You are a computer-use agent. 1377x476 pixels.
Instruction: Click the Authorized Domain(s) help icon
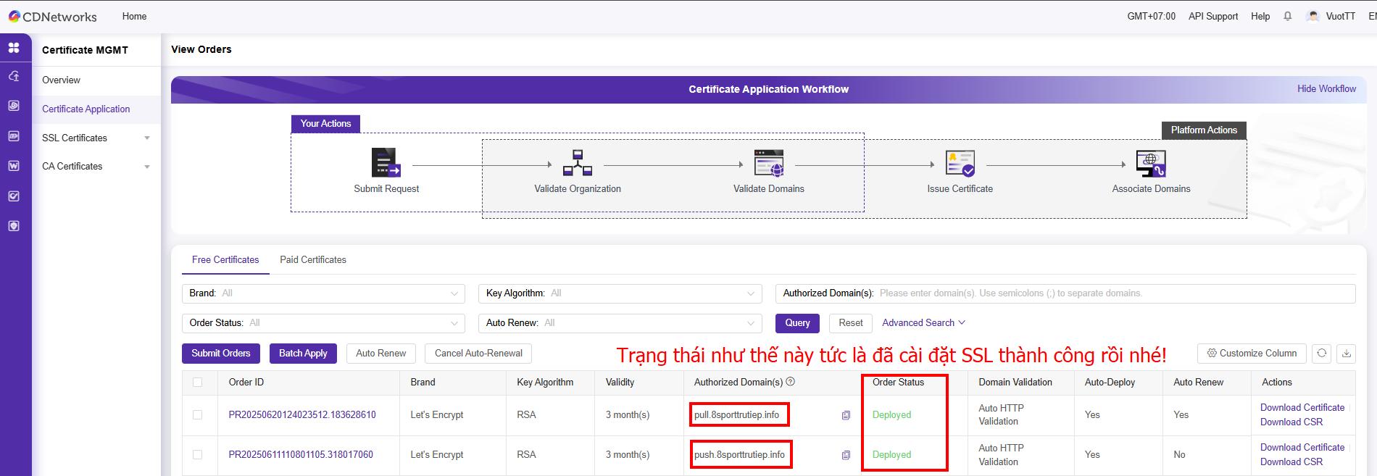point(791,382)
